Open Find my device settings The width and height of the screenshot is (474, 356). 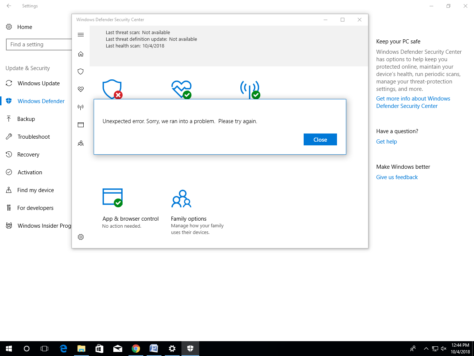[x=36, y=190]
